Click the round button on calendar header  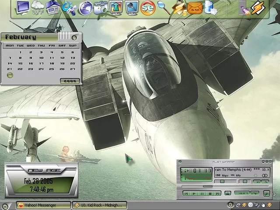[x=74, y=38]
